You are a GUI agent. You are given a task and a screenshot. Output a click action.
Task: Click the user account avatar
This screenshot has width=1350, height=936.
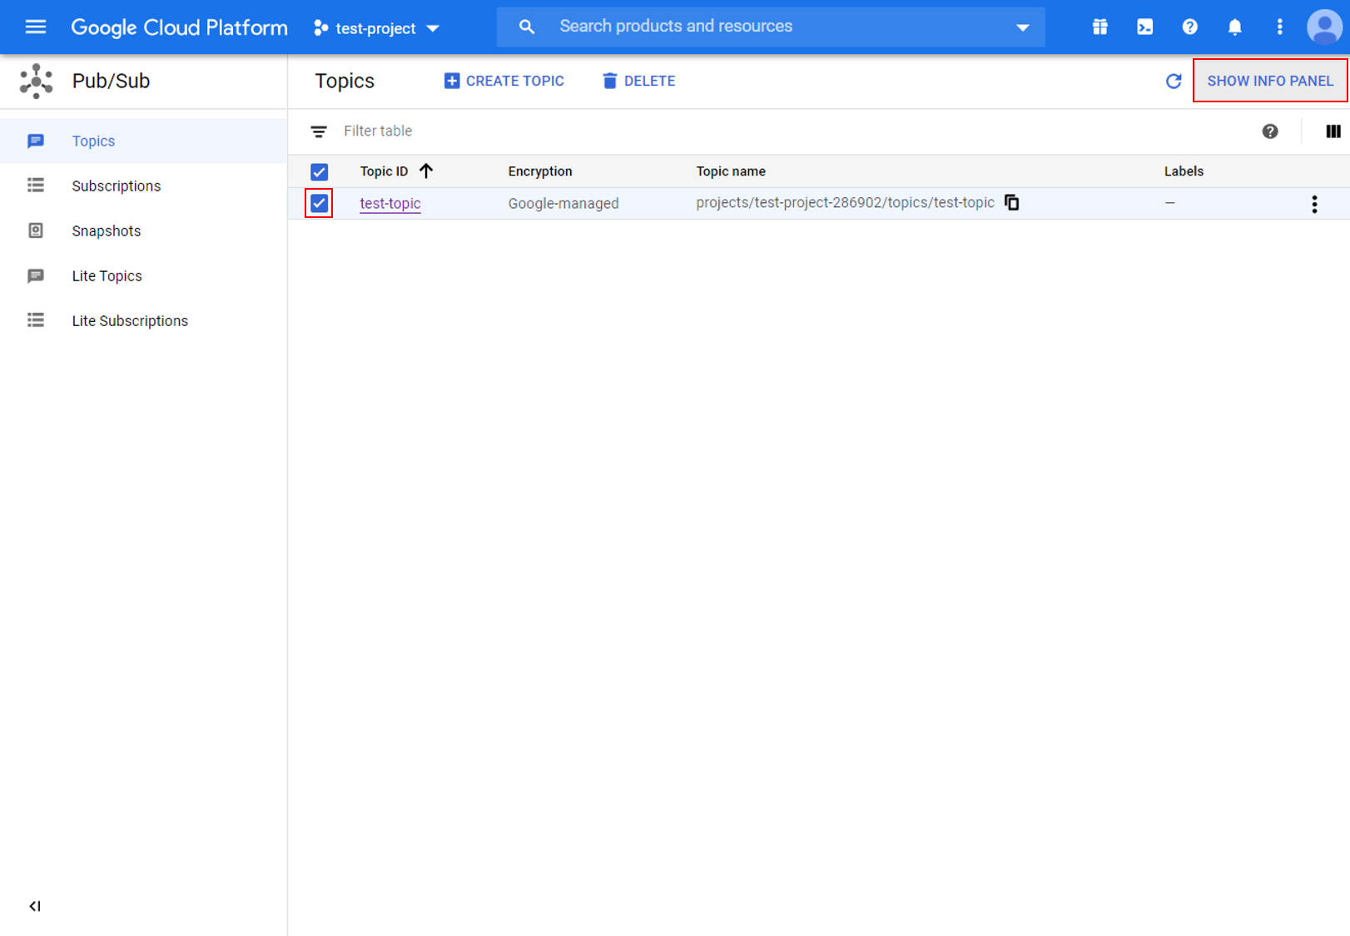click(x=1324, y=27)
